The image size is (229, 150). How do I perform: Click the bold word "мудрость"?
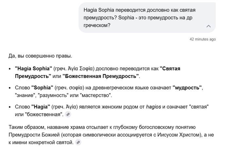click(x=188, y=88)
